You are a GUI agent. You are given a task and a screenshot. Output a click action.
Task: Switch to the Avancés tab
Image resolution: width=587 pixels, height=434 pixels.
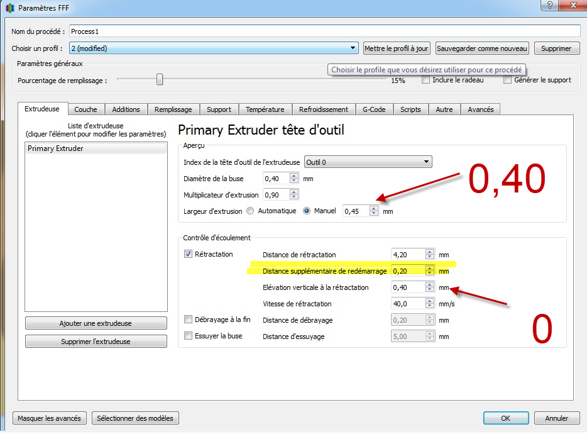[x=481, y=109]
